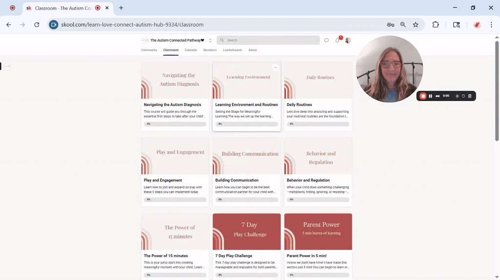Click the page vertical scrollbar

(x=497, y=91)
